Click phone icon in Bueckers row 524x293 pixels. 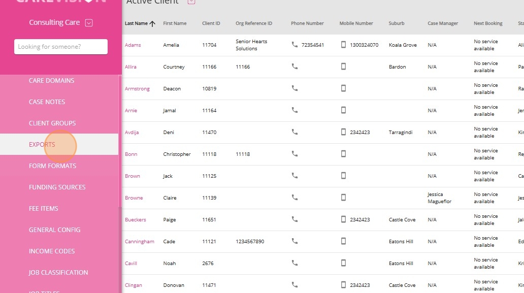pos(294,219)
